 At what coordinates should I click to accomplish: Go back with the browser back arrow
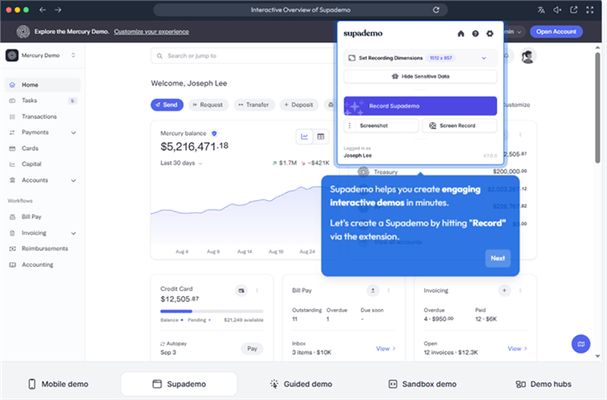coord(42,10)
